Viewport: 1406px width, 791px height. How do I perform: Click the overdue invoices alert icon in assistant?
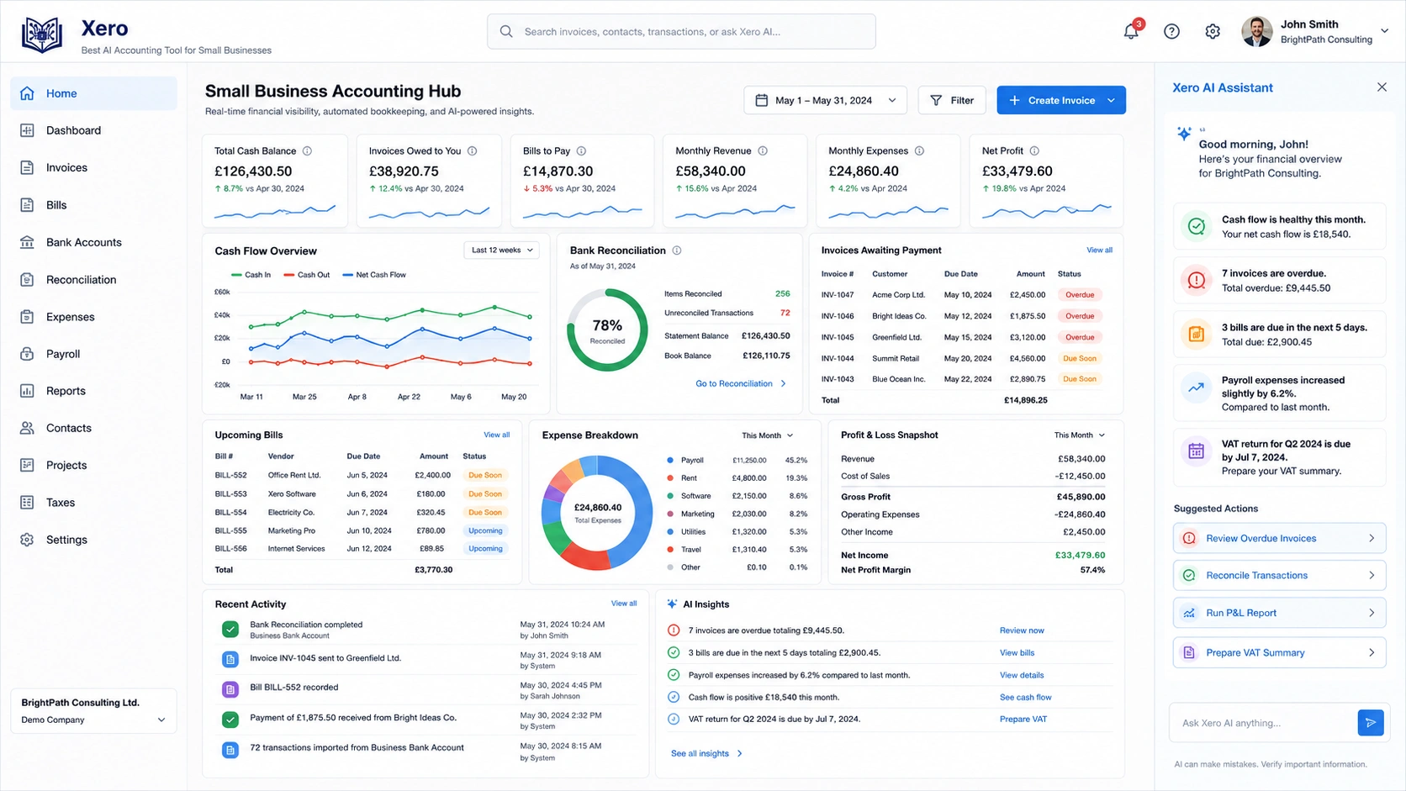[1196, 280]
